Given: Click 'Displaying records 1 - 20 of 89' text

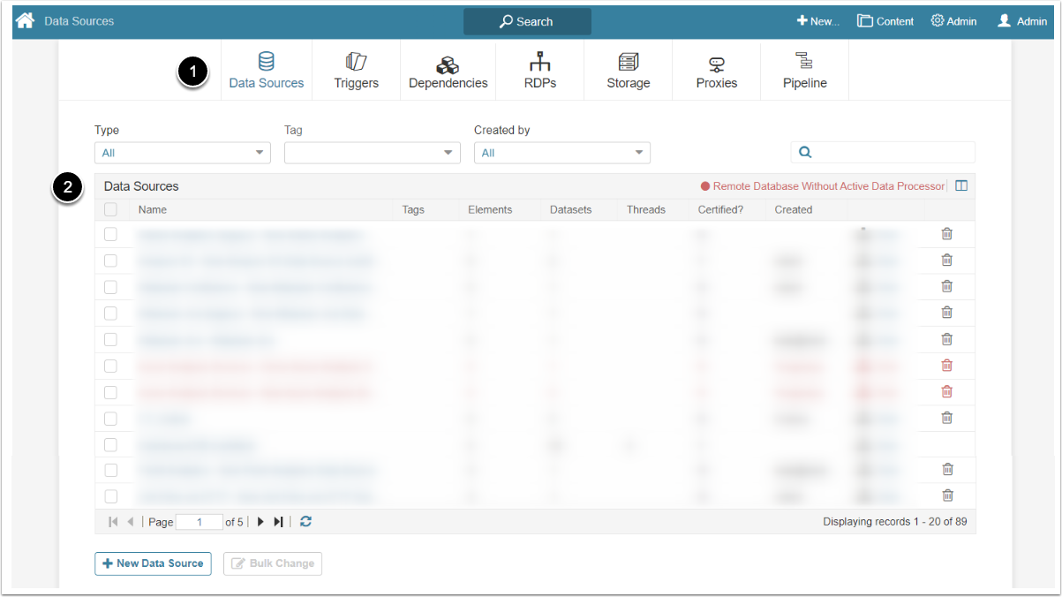Looking at the screenshot, I should (x=895, y=522).
